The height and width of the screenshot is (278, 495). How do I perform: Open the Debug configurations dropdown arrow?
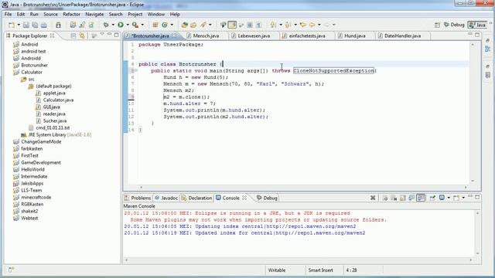[113, 25]
